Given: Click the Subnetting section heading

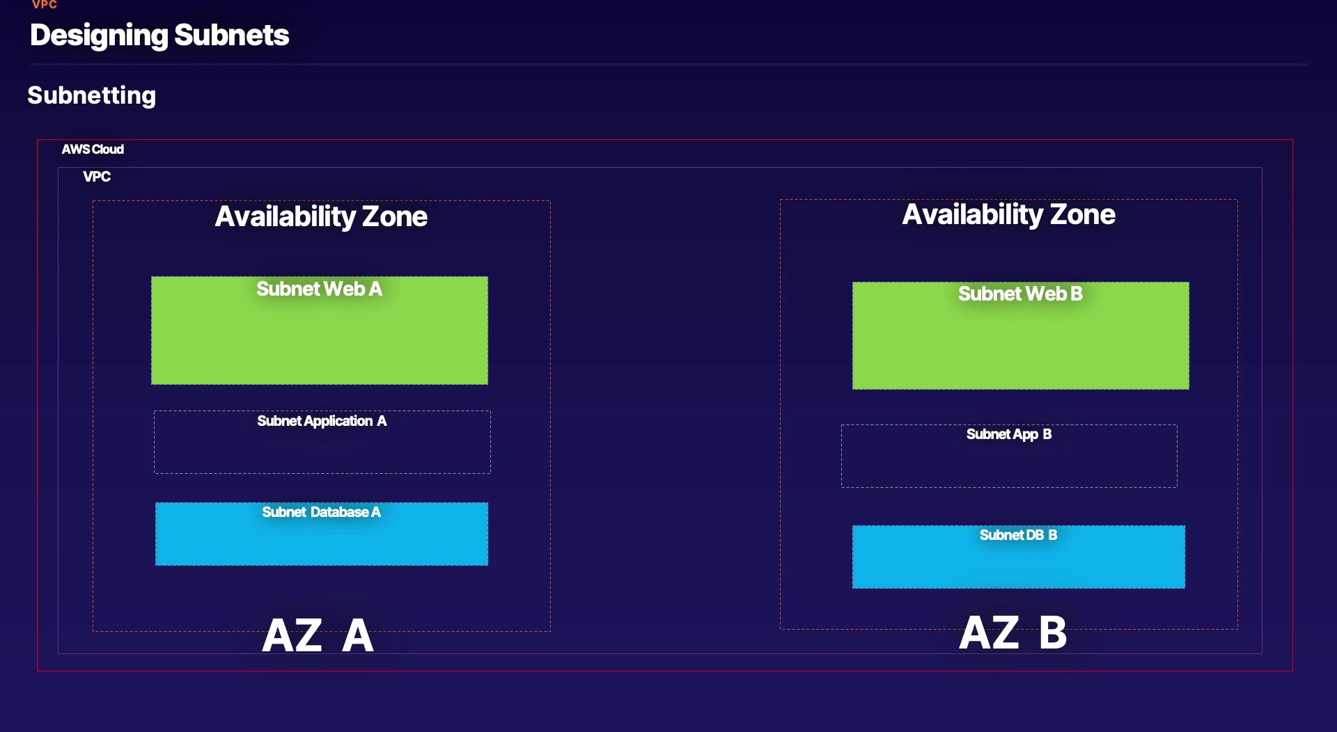Looking at the screenshot, I should (91, 95).
